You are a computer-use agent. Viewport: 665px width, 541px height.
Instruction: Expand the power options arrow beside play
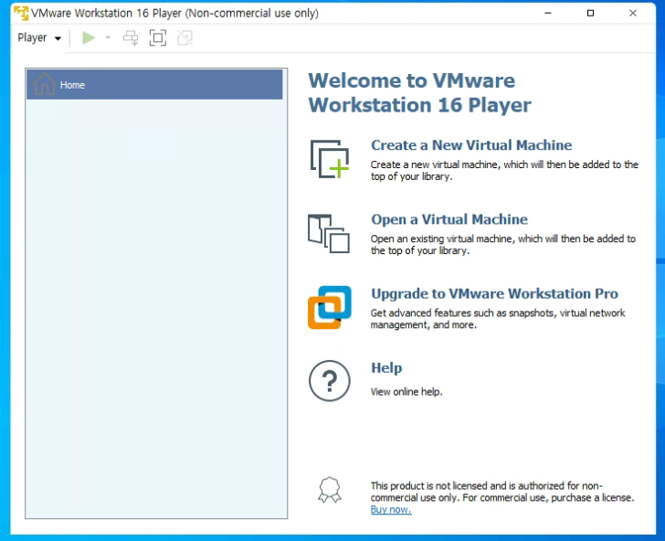(108, 37)
